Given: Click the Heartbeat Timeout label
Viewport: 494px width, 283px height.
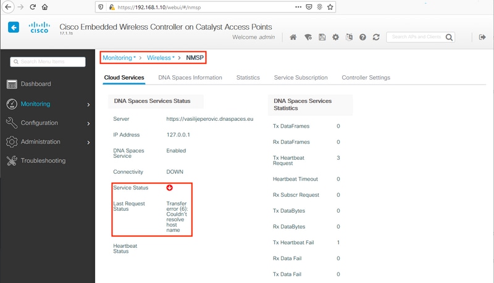Looking at the screenshot, I should click(295, 179).
